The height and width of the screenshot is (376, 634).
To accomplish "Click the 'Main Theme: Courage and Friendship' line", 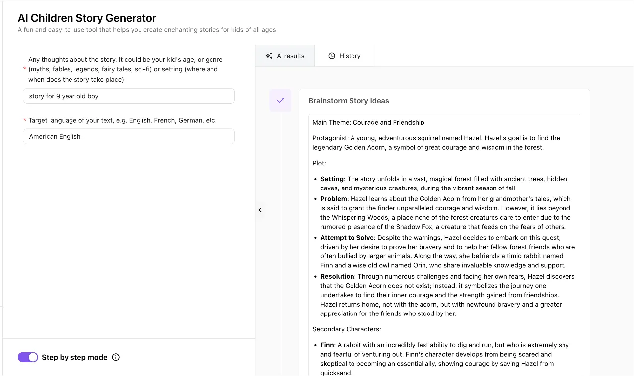I will pyautogui.click(x=368, y=122).
